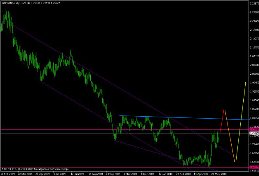The height and width of the screenshot is (176, 259).
Task: Select the '24 Sep 2009' date label
Action: tap(113, 174)
